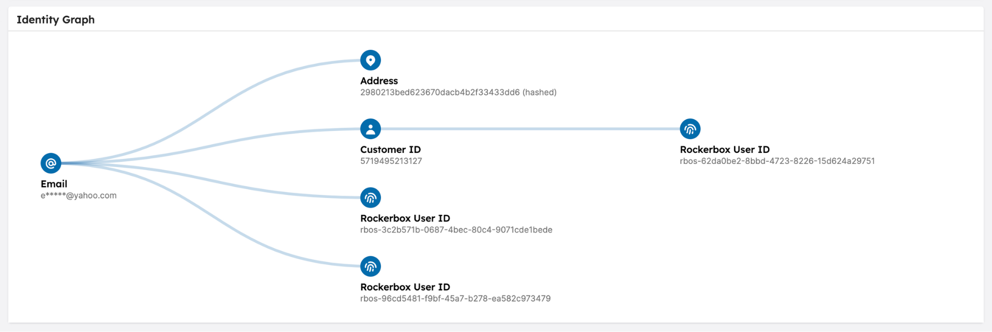Select ID rbos-3c2b571b-0687-4bec-80c4-9071cde1bede
The image size is (992, 332).
[x=456, y=230]
